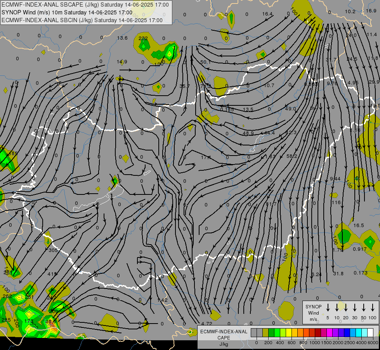Click the map value 305
Viewport: 380px width, 350px height.
click(x=53, y=250)
